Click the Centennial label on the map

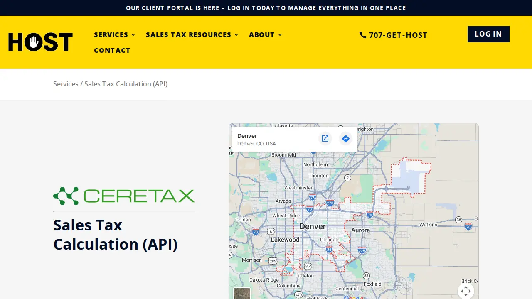point(347,289)
